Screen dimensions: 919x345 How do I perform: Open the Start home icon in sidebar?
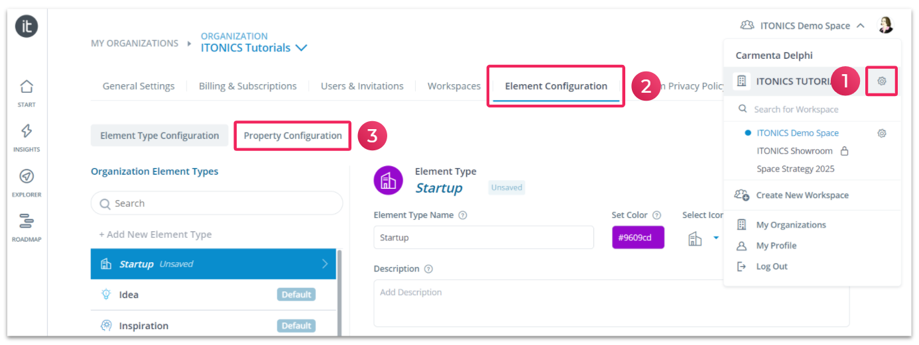27,87
